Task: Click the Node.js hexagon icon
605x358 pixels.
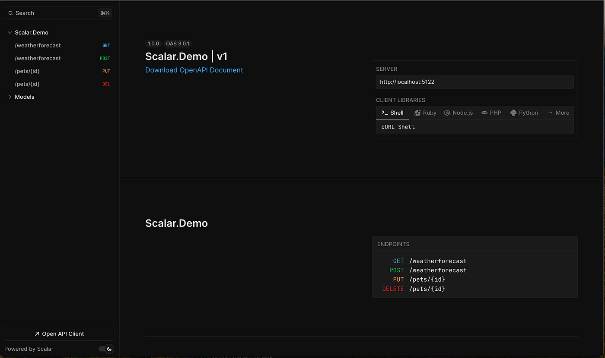Action: point(447,113)
